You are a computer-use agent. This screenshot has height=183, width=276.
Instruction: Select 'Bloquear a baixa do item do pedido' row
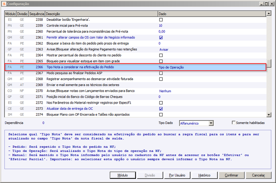point(135,43)
